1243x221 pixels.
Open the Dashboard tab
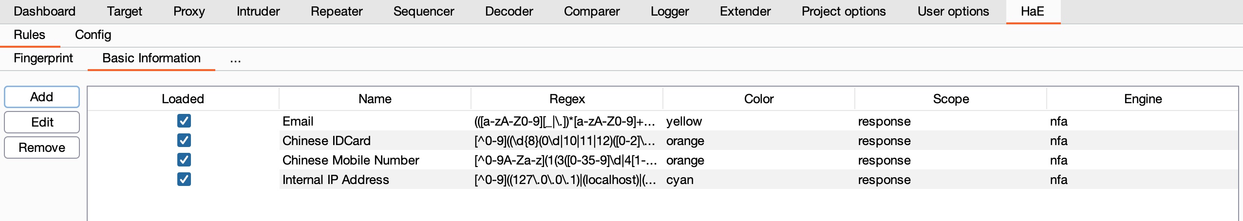point(45,11)
